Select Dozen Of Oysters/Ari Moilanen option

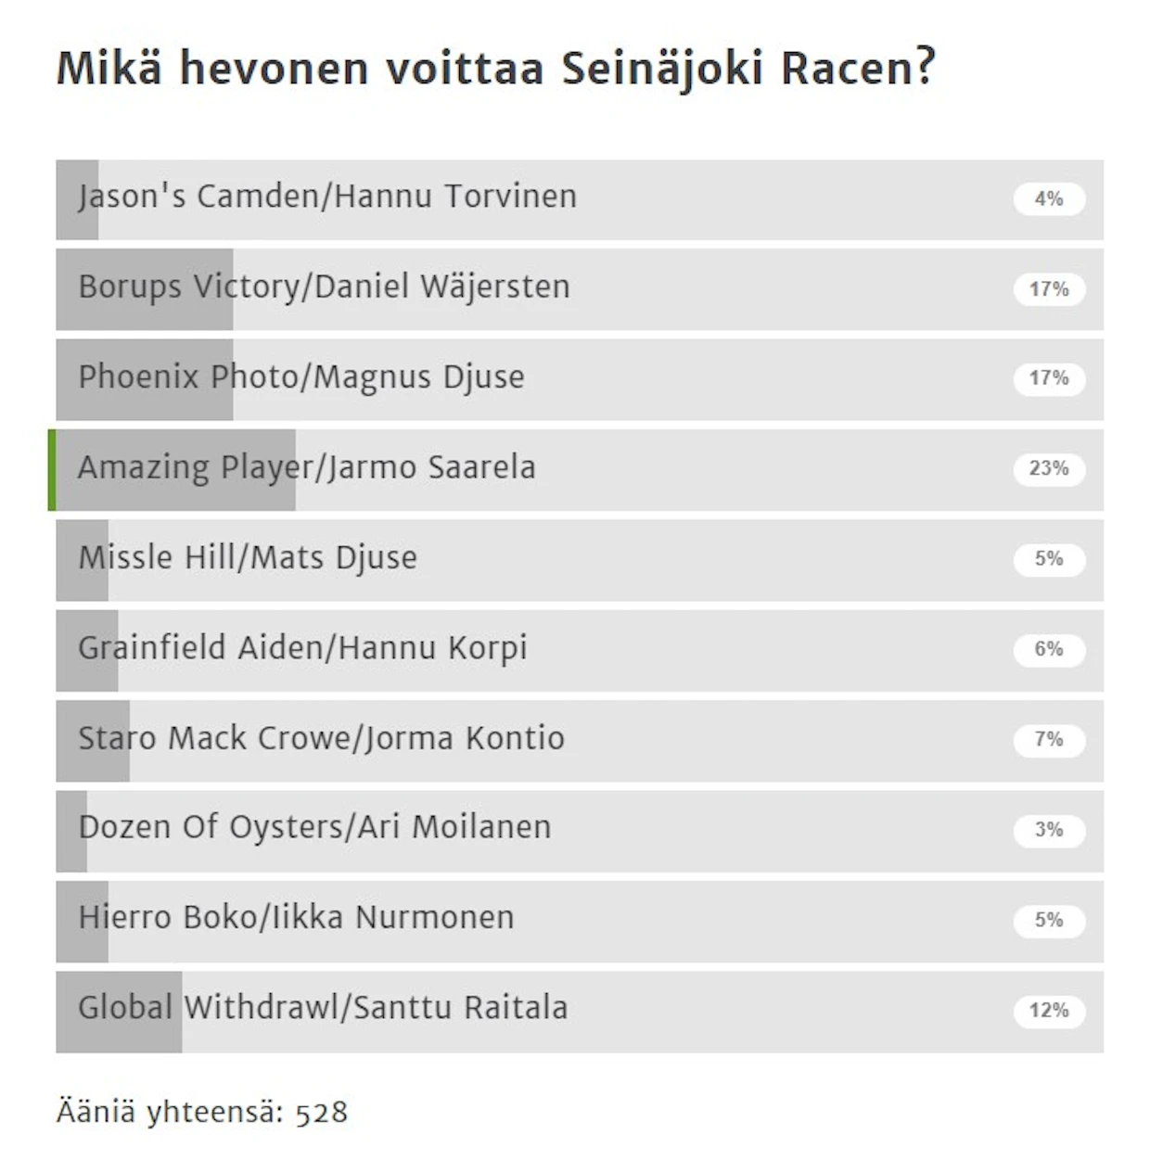click(580, 830)
